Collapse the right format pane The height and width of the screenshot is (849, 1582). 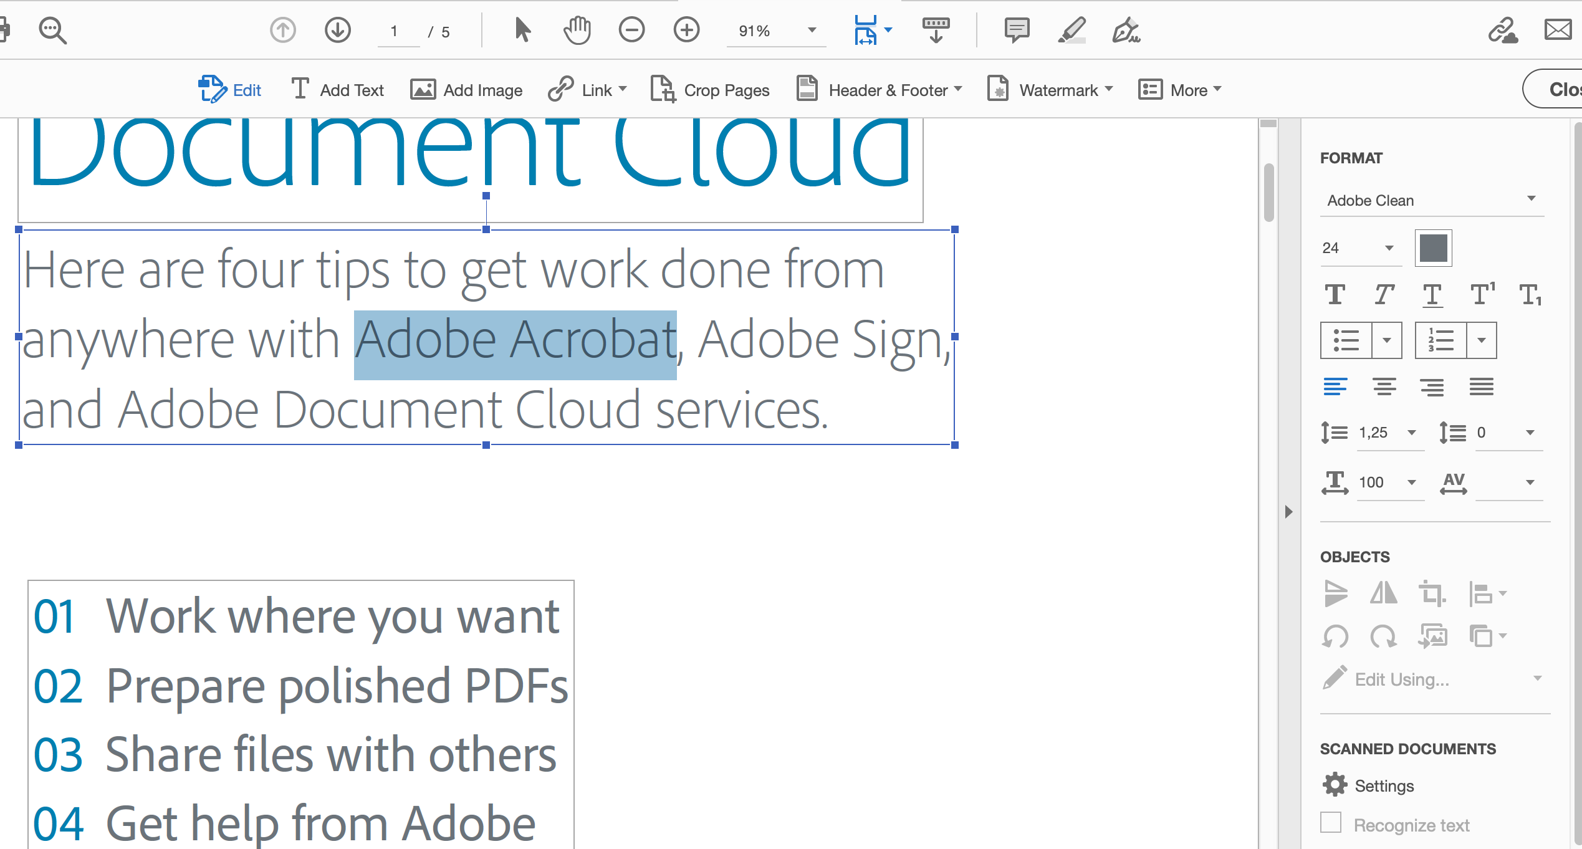coord(1288,512)
